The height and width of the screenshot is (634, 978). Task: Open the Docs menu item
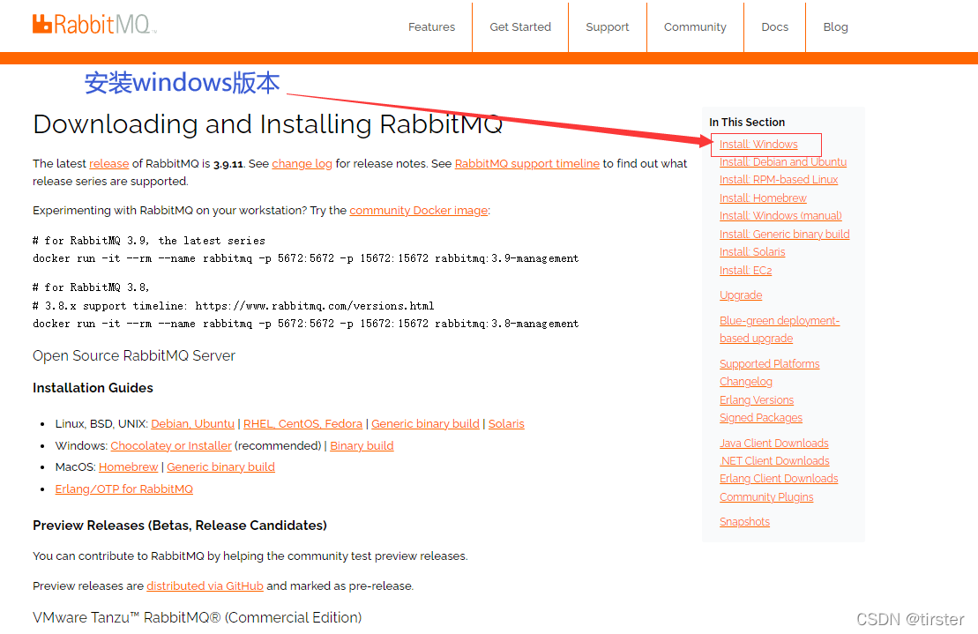[x=774, y=26]
